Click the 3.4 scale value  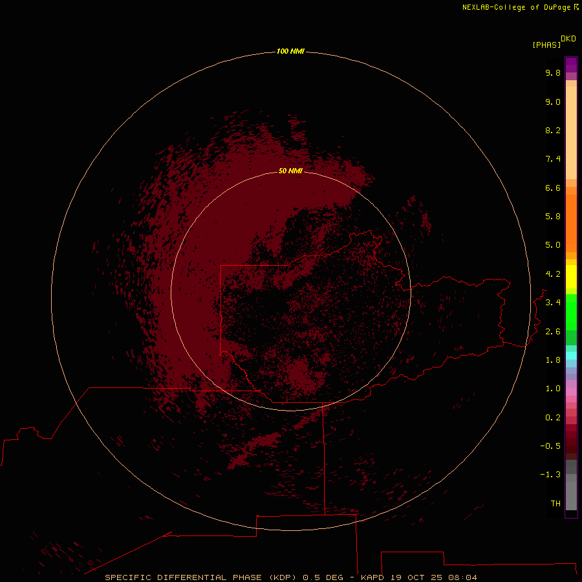(553, 303)
